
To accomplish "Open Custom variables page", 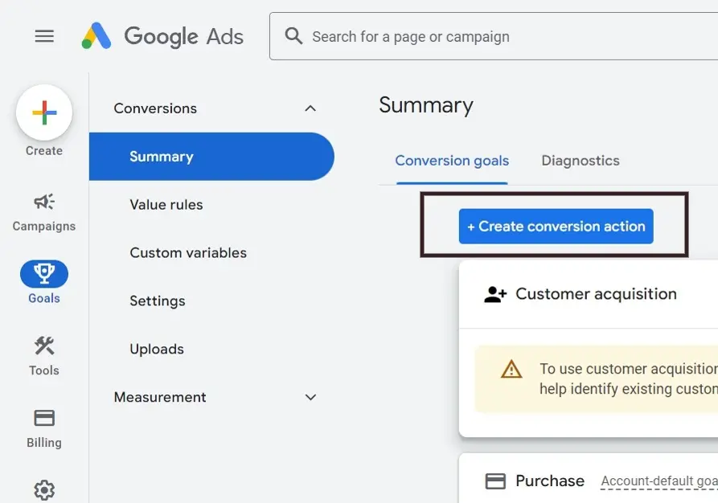I will [188, 252].
